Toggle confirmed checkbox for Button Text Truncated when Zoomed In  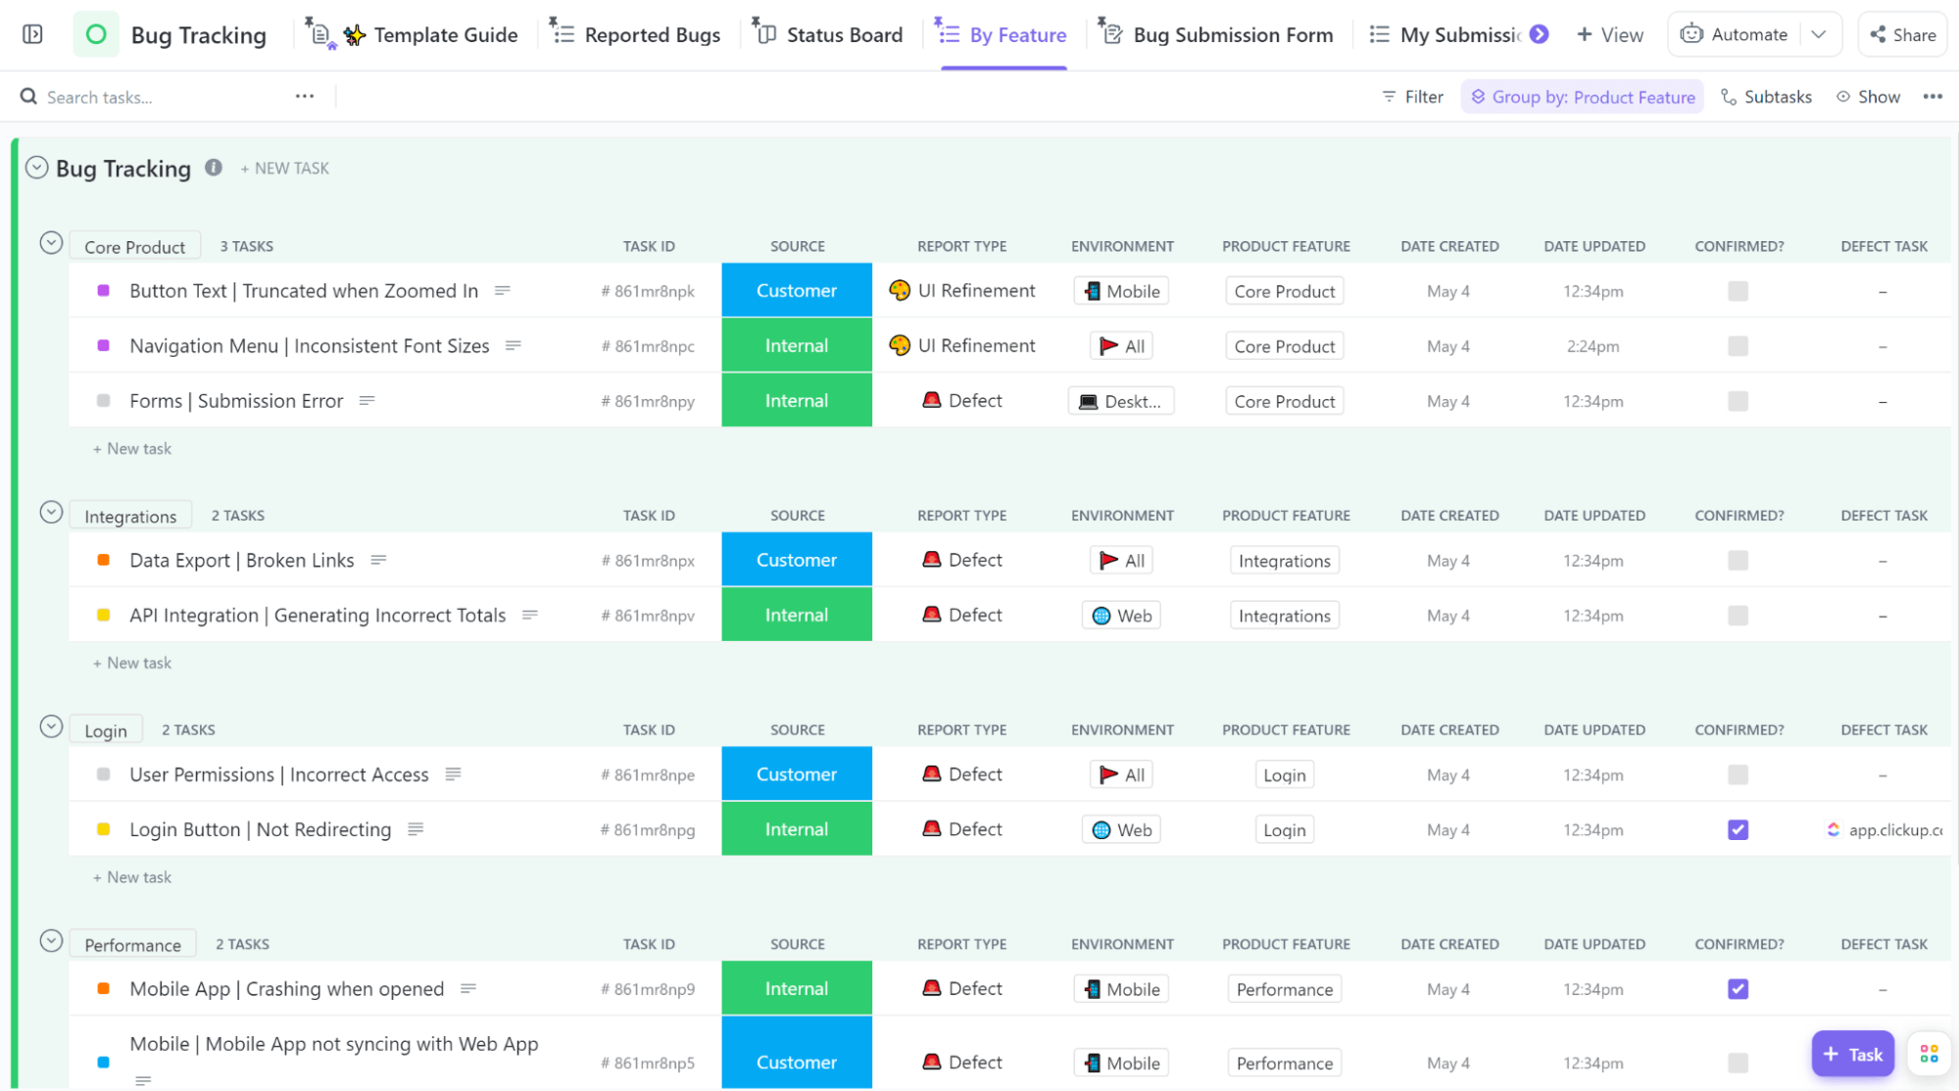tap(1739, 291)
